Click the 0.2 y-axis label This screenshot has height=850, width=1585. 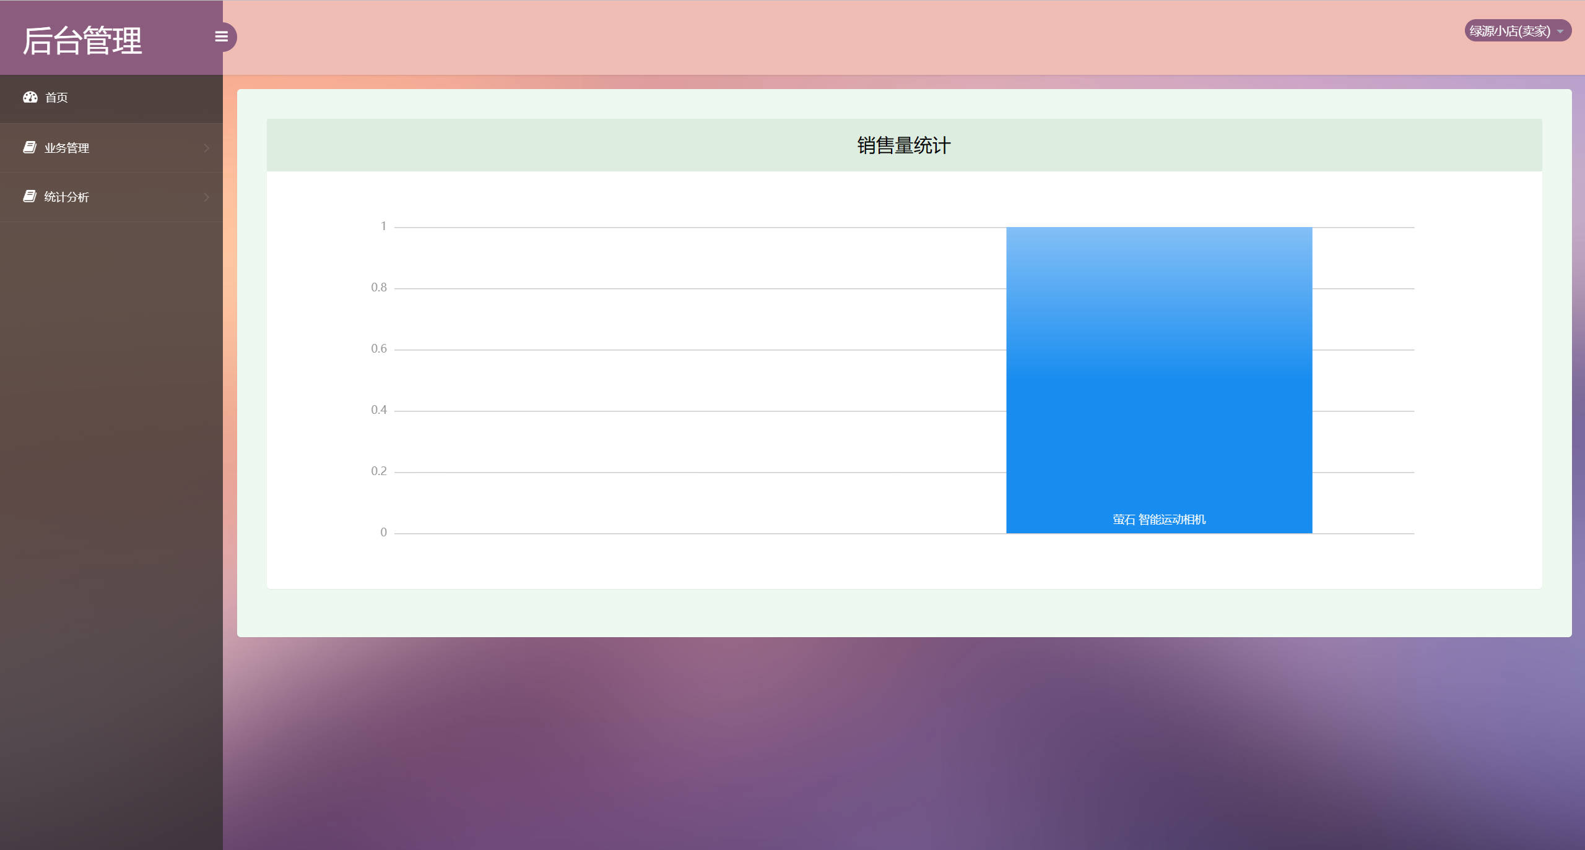point(378,471)
